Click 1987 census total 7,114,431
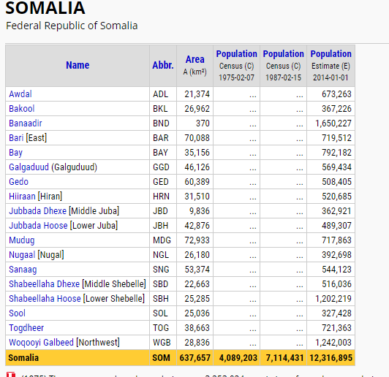 (285, 358)
